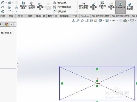Click Zoom to Fit magnifier in view toolbar
The height and width of the screenshot is (102, 137).
point(78,21)
